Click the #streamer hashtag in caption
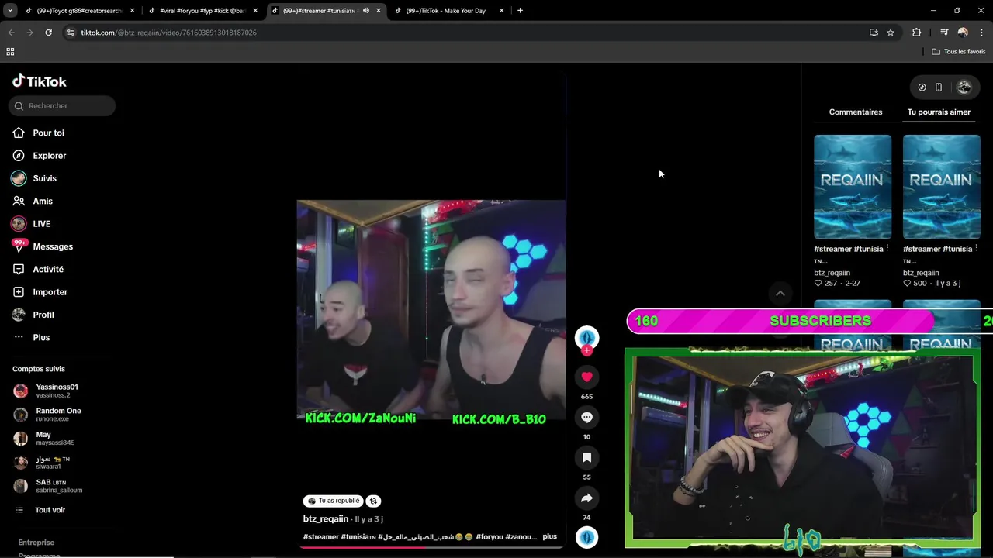The width and height of the screenshot is (993, 558). (x=321, y=536)
